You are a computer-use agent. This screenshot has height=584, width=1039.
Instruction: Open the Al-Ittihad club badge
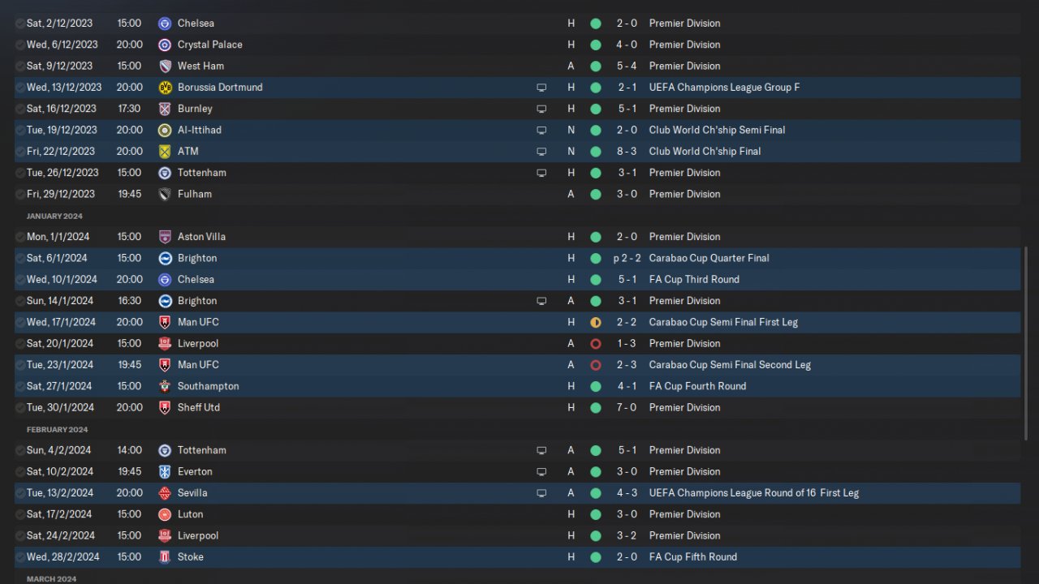click(165, 131)
